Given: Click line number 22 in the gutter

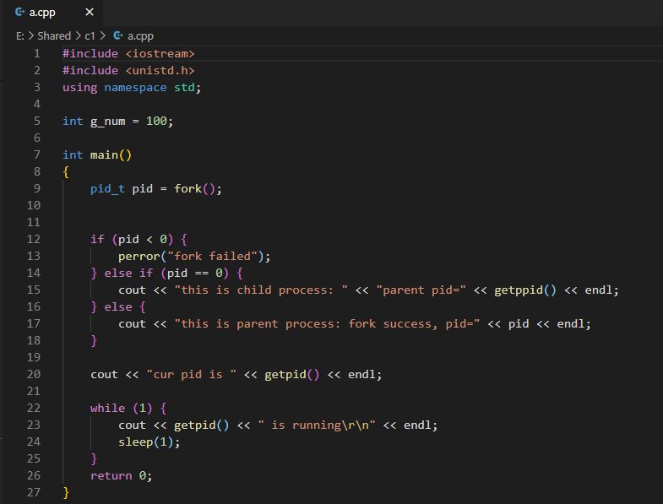Looking at the screenshot, I should 34,408.
